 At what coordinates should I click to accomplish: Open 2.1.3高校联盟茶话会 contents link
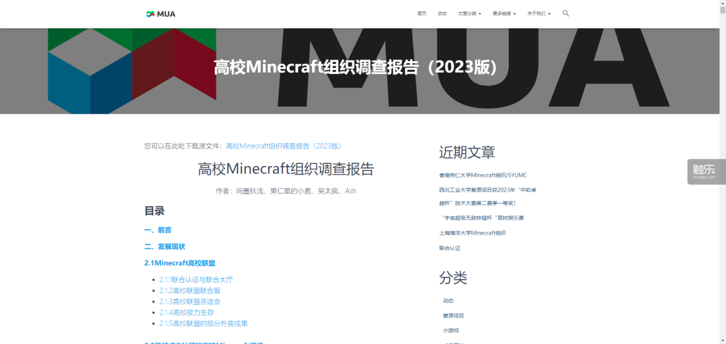click(x=190, y=302)
